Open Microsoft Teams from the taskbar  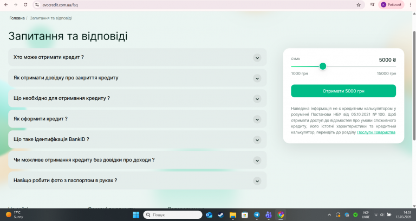(x=269, y=215)
